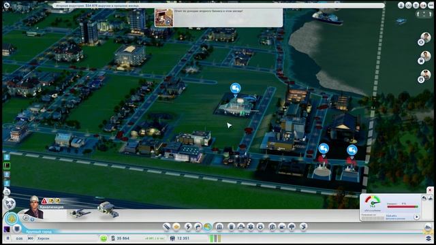Select the Bulldozer tool
Viewport: 436px width, 245px height.
pyautogui.click(x=303, y=227)
